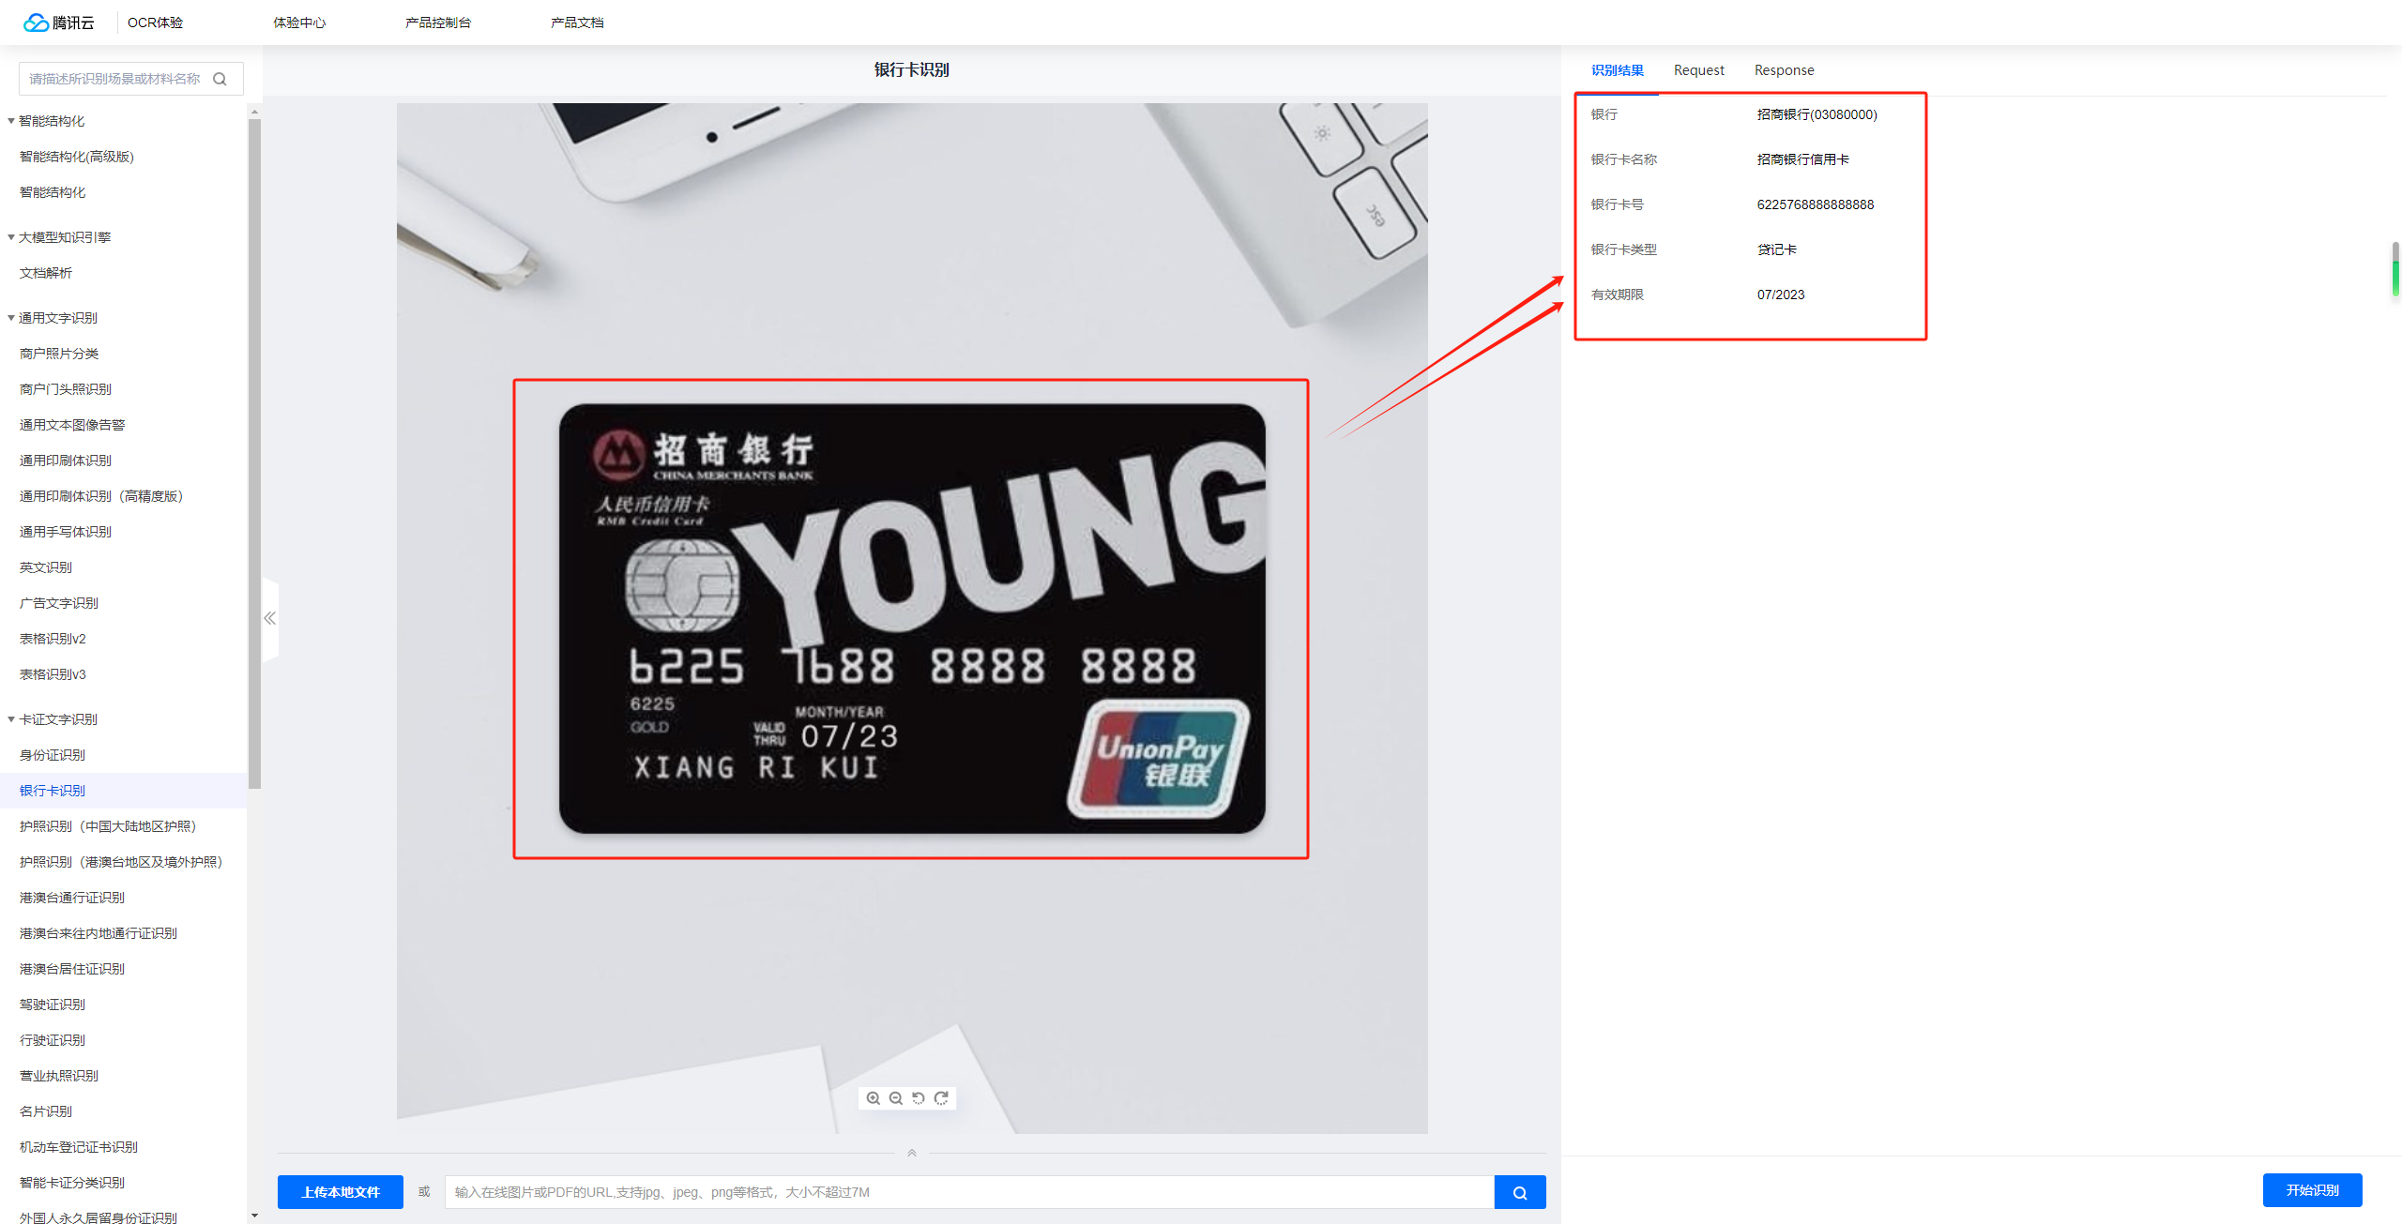The image size is (2402, 1224).
Task: Click the 07/2023 expiry value
Action: coord(1781,295)
